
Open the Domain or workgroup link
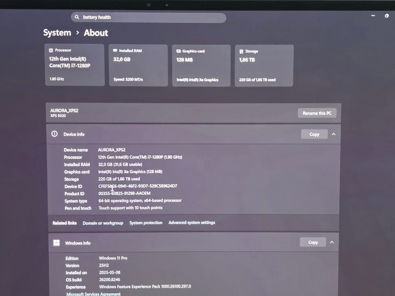coord(103,223)
